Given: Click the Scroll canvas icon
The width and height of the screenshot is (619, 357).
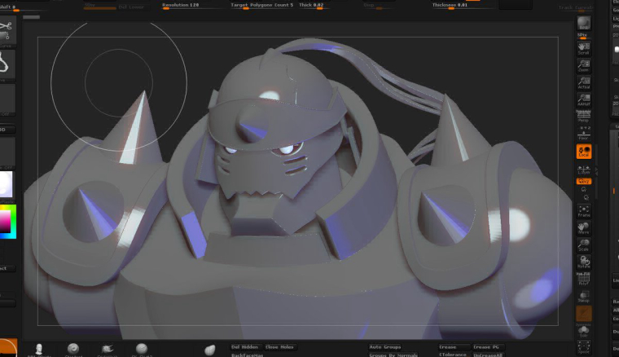Looking at the screenshot, I should (583, 48).
